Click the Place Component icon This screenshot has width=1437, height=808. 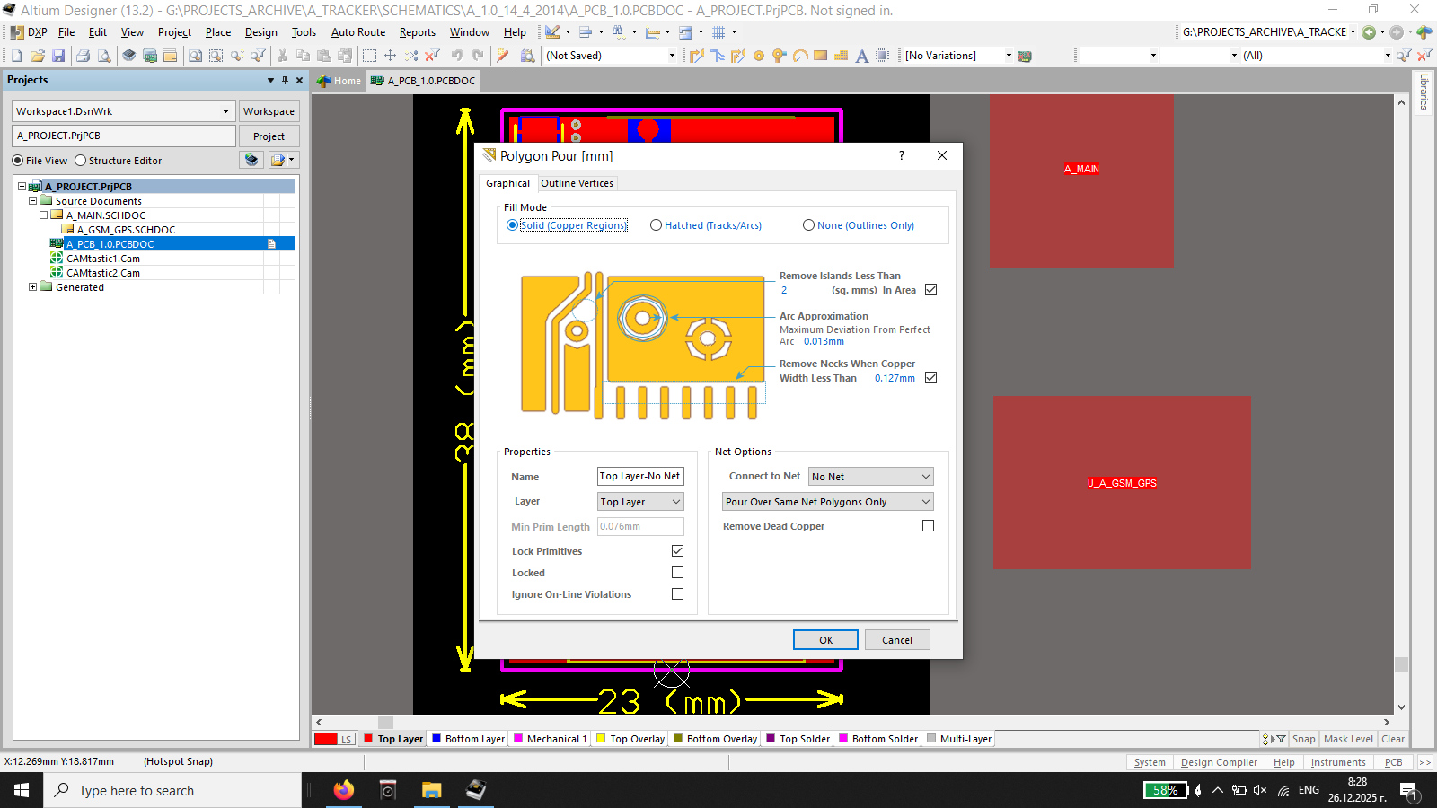pos(882,56)
